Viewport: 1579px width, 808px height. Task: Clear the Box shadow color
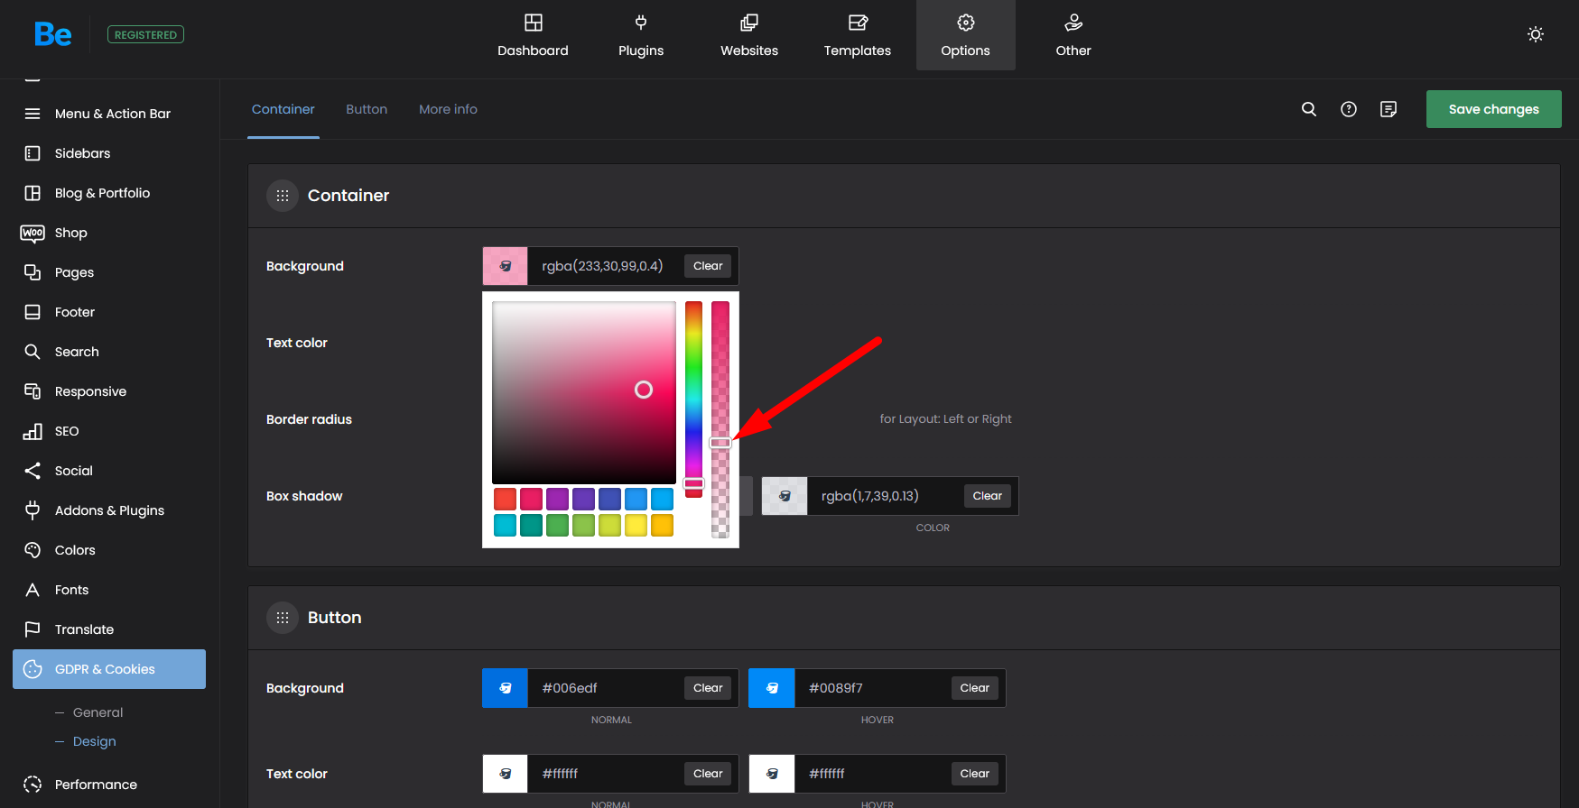point(988,496)
